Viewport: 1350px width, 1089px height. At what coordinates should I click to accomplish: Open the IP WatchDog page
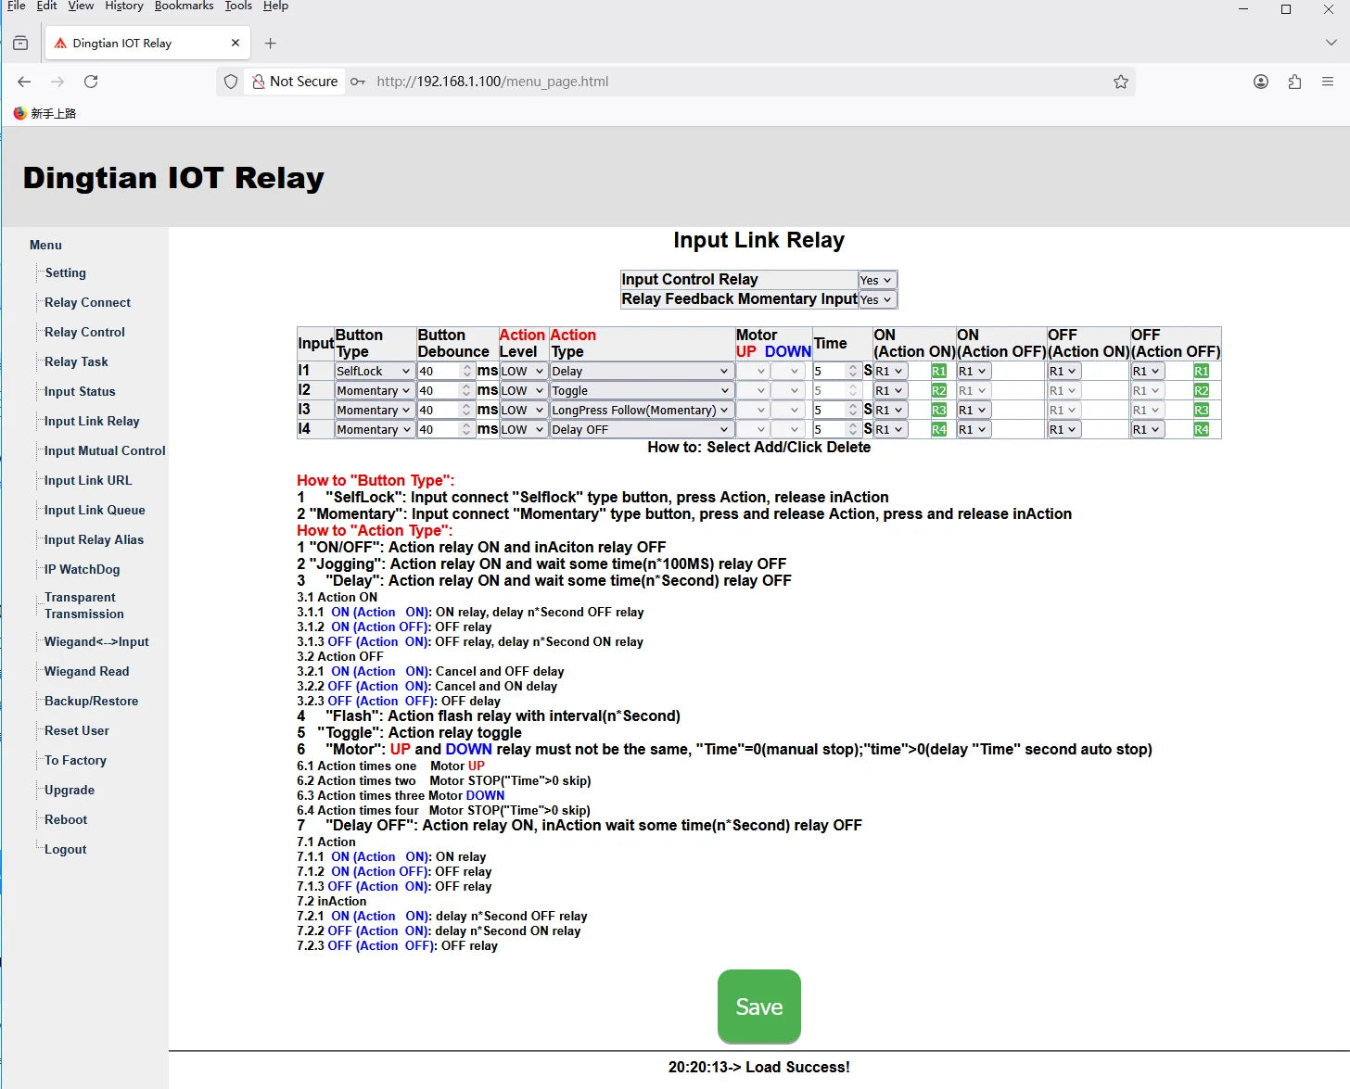coord(82,569)
